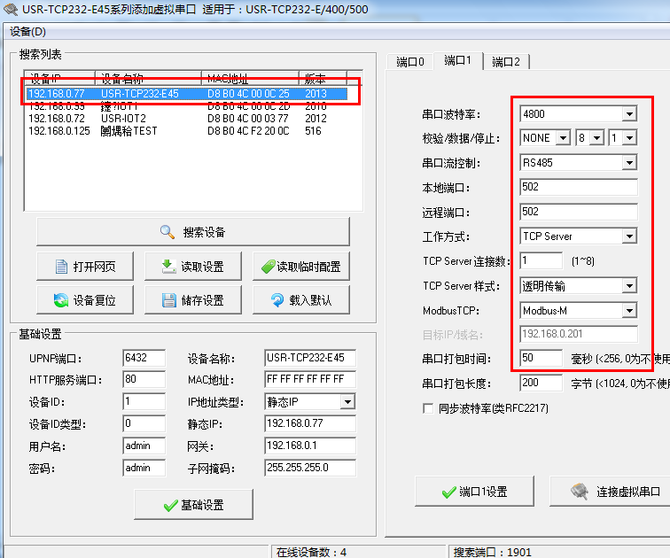Open the 串口波特率 dropdown showing 4800
Screen dimensions: 670x558
[628, 113]
